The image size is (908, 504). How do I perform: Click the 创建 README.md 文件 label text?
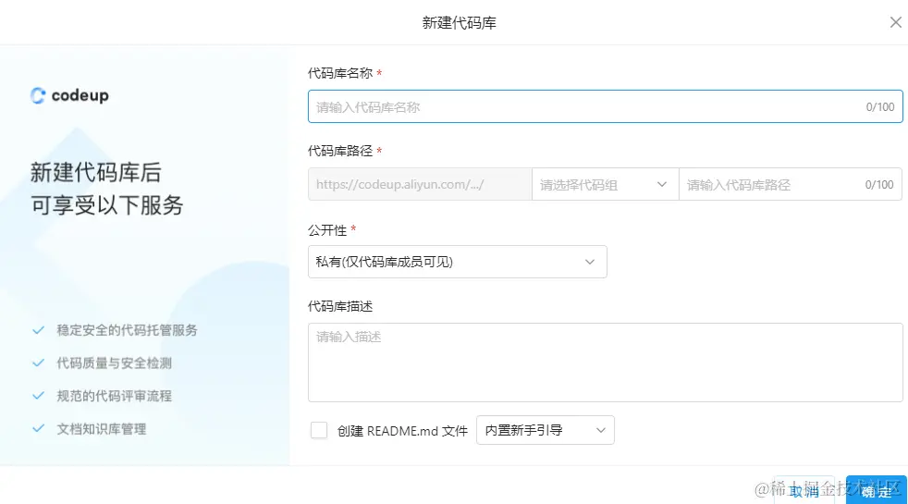[x=402, y=431]
